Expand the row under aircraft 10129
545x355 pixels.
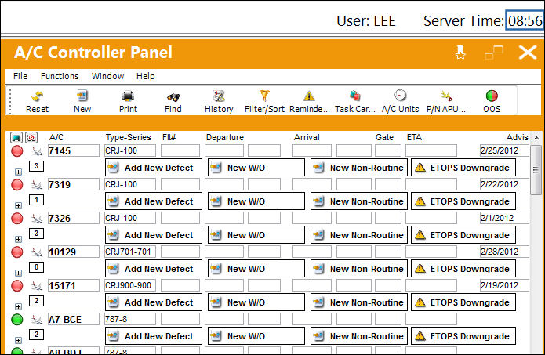(x=18, y=273)
